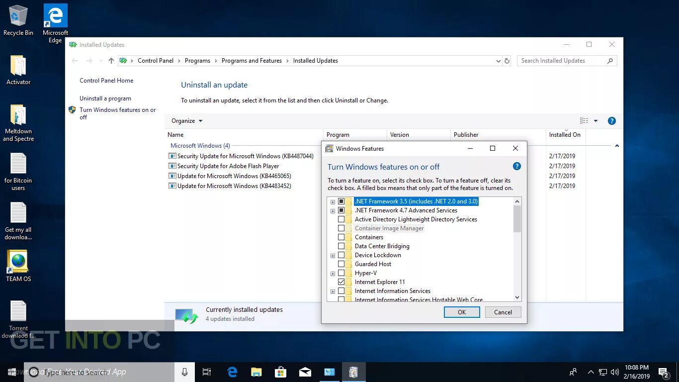Expand the Hyper-V tree node
The width and height of the screenshot is (679, 382).
(x=333, y=274)
